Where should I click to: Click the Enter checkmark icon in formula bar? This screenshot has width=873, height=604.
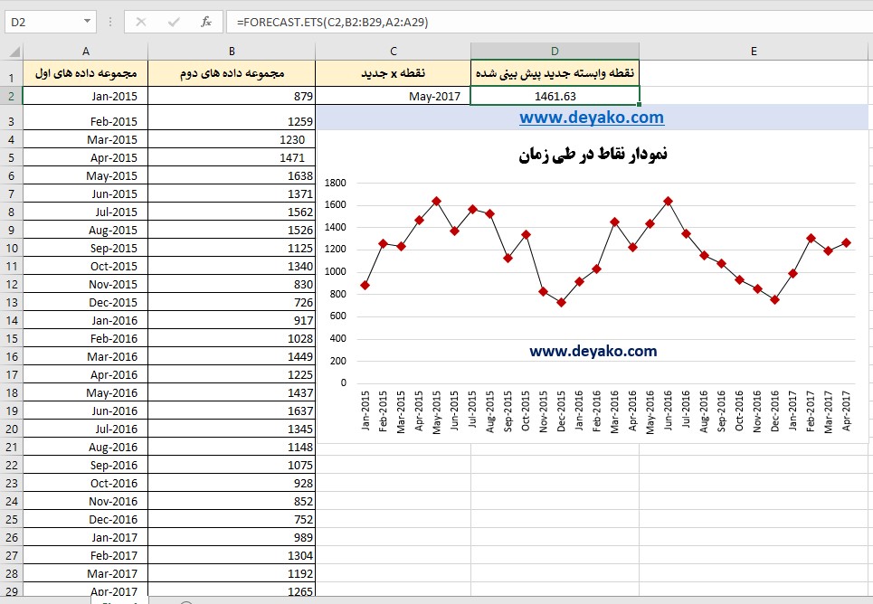(174, 22)
